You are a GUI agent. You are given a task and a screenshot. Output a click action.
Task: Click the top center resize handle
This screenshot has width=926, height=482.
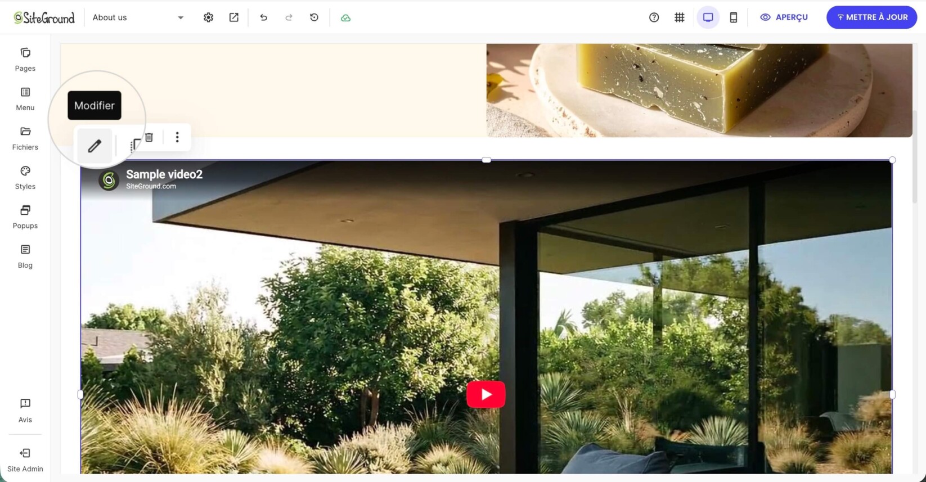click(x=487, y=160)
